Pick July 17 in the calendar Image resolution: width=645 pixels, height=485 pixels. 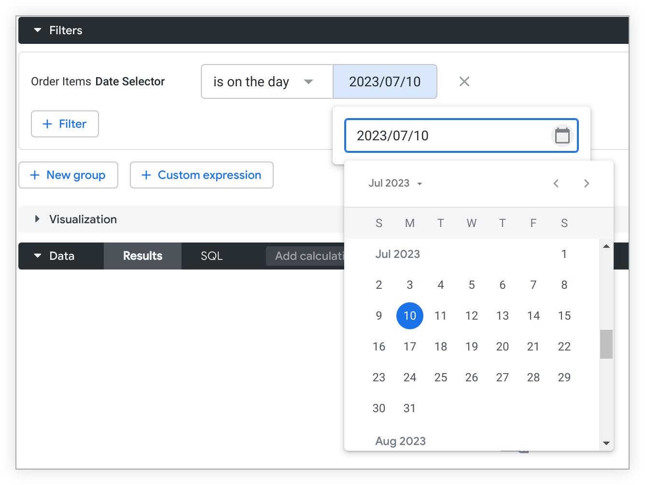[x=409, y=347]
